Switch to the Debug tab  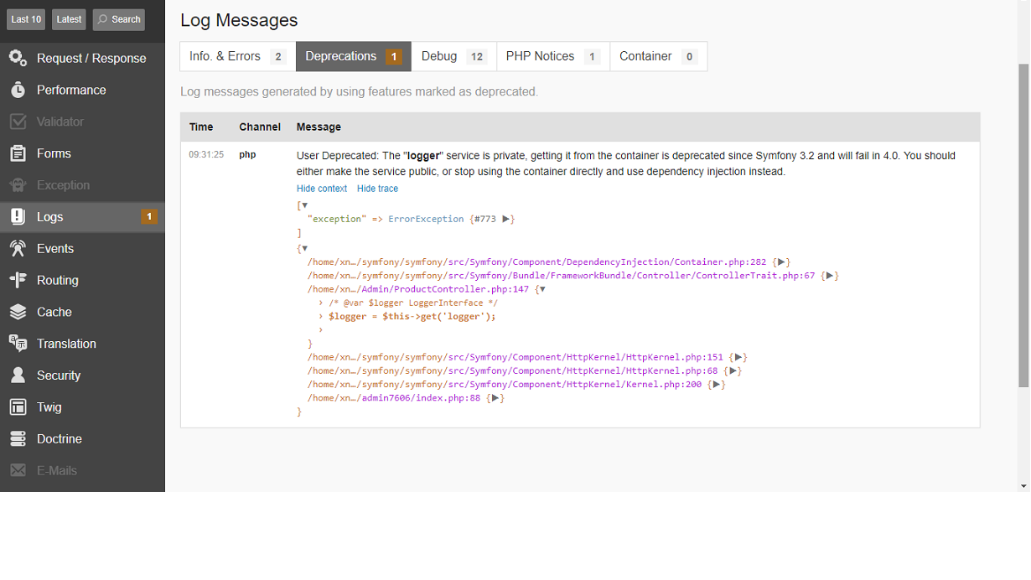[454, 56]
